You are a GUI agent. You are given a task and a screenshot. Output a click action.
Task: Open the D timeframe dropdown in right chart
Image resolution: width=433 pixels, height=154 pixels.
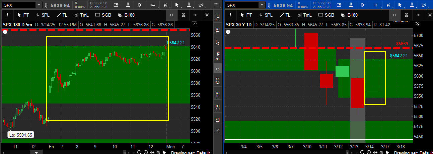375,5
